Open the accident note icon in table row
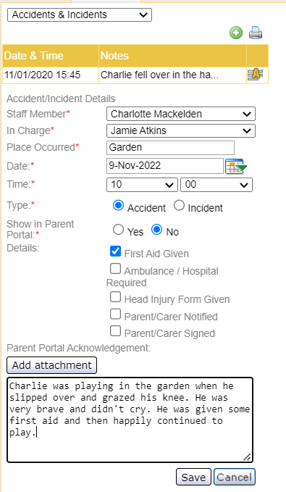 point(256,75)
